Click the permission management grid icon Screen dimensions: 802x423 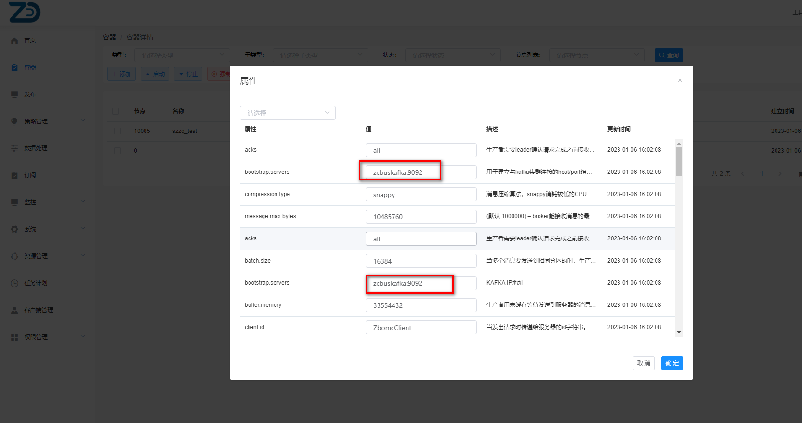(x=14, y=337)
